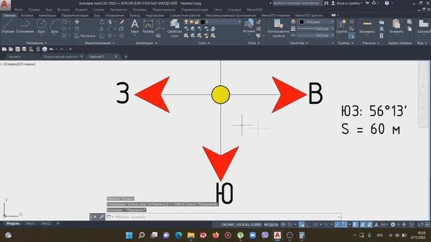431x242 pixels.
Task: Expand the Свойства panel
Action: coord(299,43)
